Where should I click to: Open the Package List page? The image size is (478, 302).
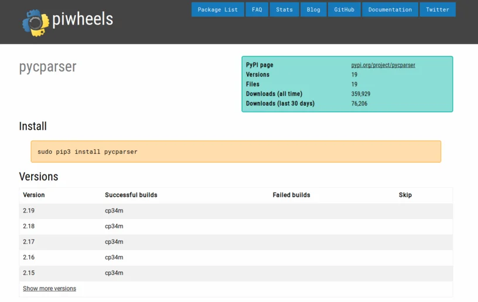point(218,9)
